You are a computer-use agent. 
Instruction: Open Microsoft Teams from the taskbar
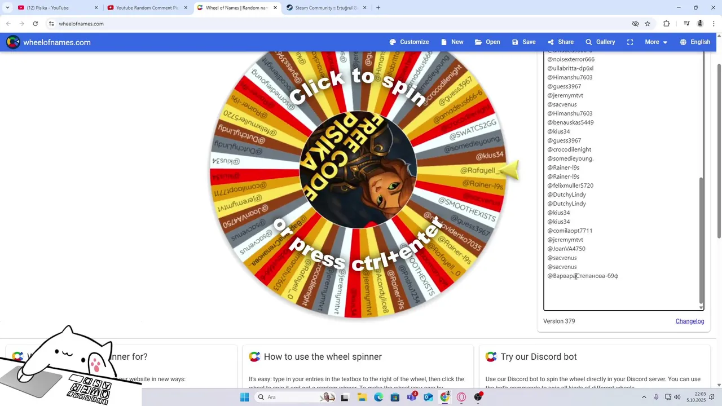[x=412, y=397]
